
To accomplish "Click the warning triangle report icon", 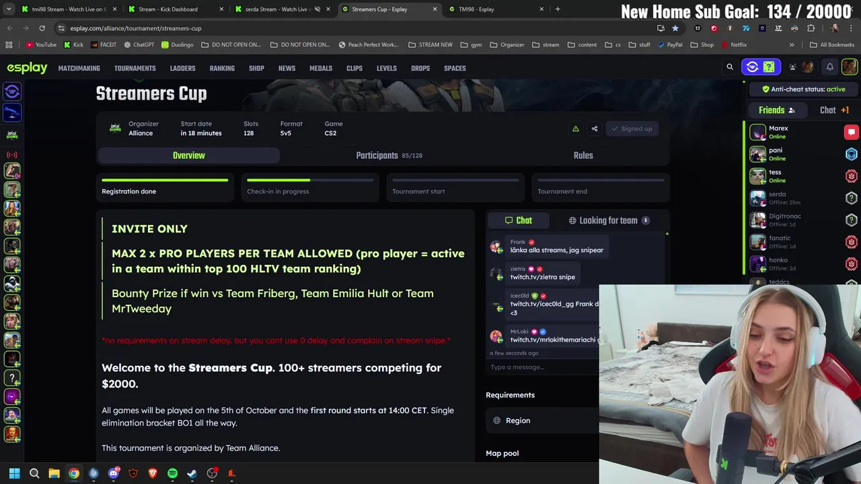I will [x=575, y=128].
